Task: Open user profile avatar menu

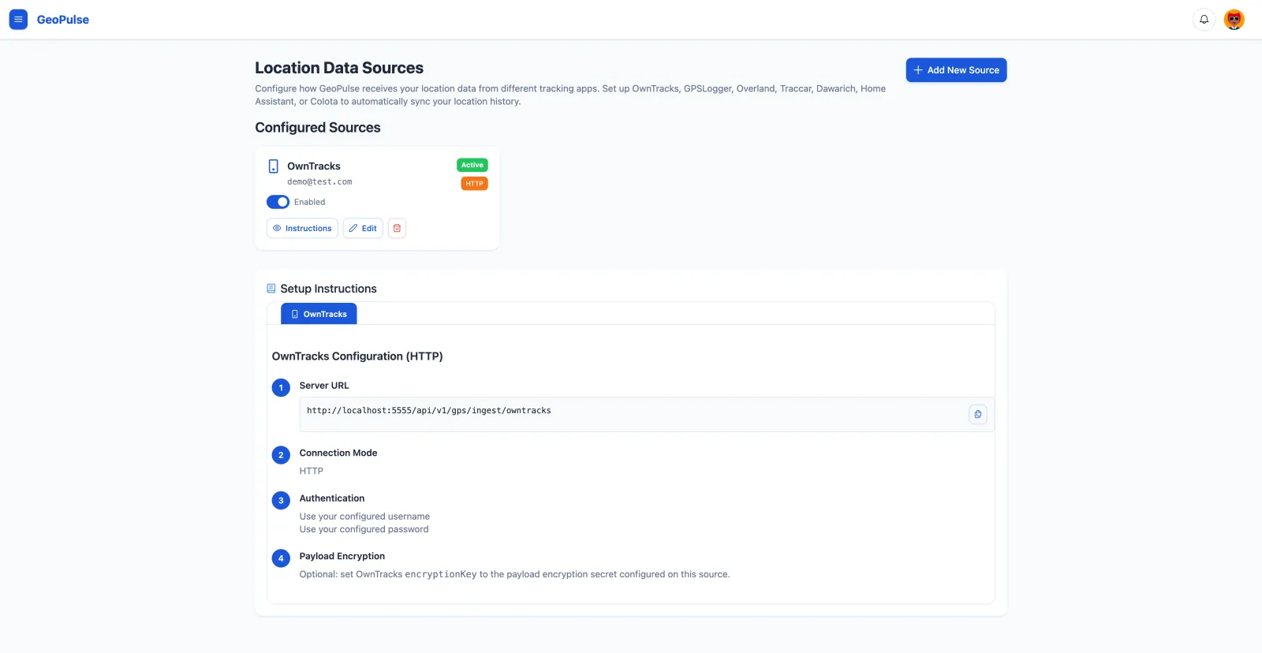Action: (x=1234, y=20)
